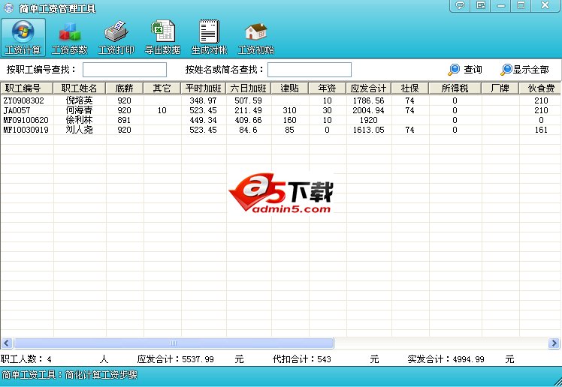The width and height of the screenshot is (562, 387).
Task: Click the 891 base salary cell
Action: pos(124,120)
